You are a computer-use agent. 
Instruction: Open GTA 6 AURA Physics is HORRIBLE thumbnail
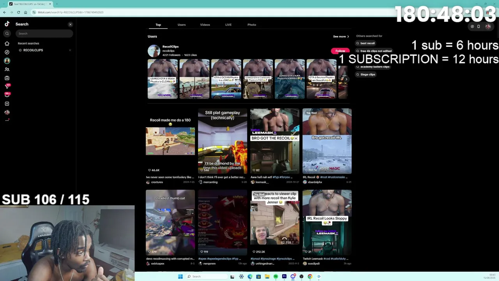pyautogui.click(x=290, y=79)
